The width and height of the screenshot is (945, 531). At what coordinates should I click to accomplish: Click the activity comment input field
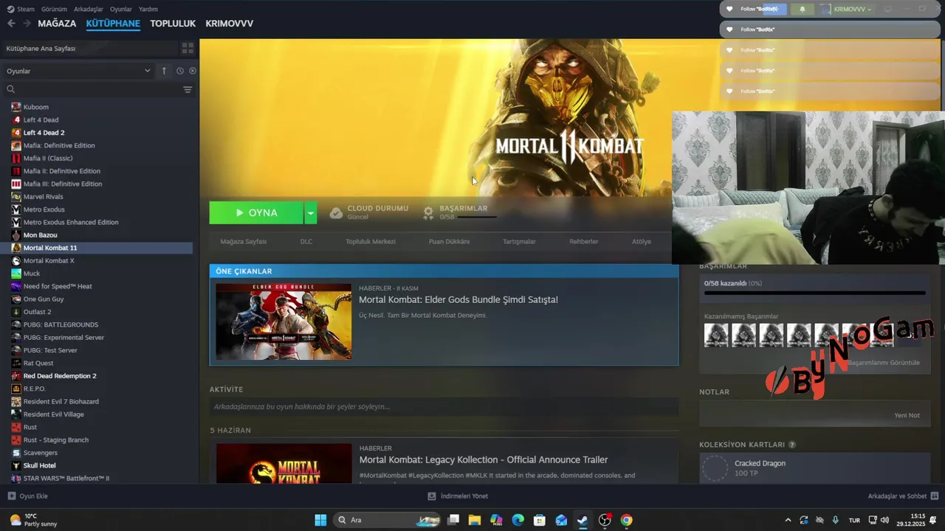[444, 406]
